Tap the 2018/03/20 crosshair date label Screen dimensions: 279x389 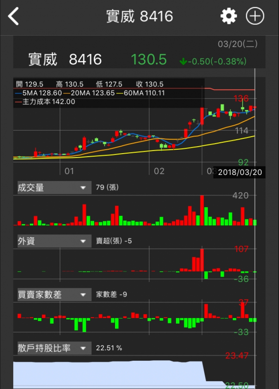(x=239, y=172)
